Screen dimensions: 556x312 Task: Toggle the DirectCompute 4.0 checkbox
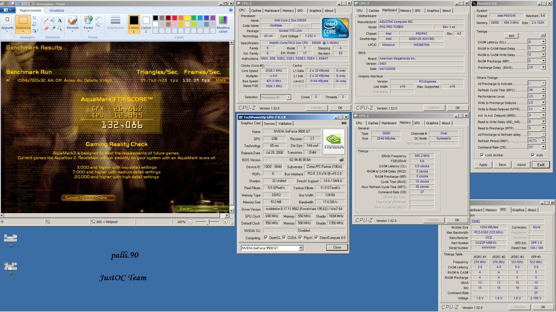click(316, 238)
